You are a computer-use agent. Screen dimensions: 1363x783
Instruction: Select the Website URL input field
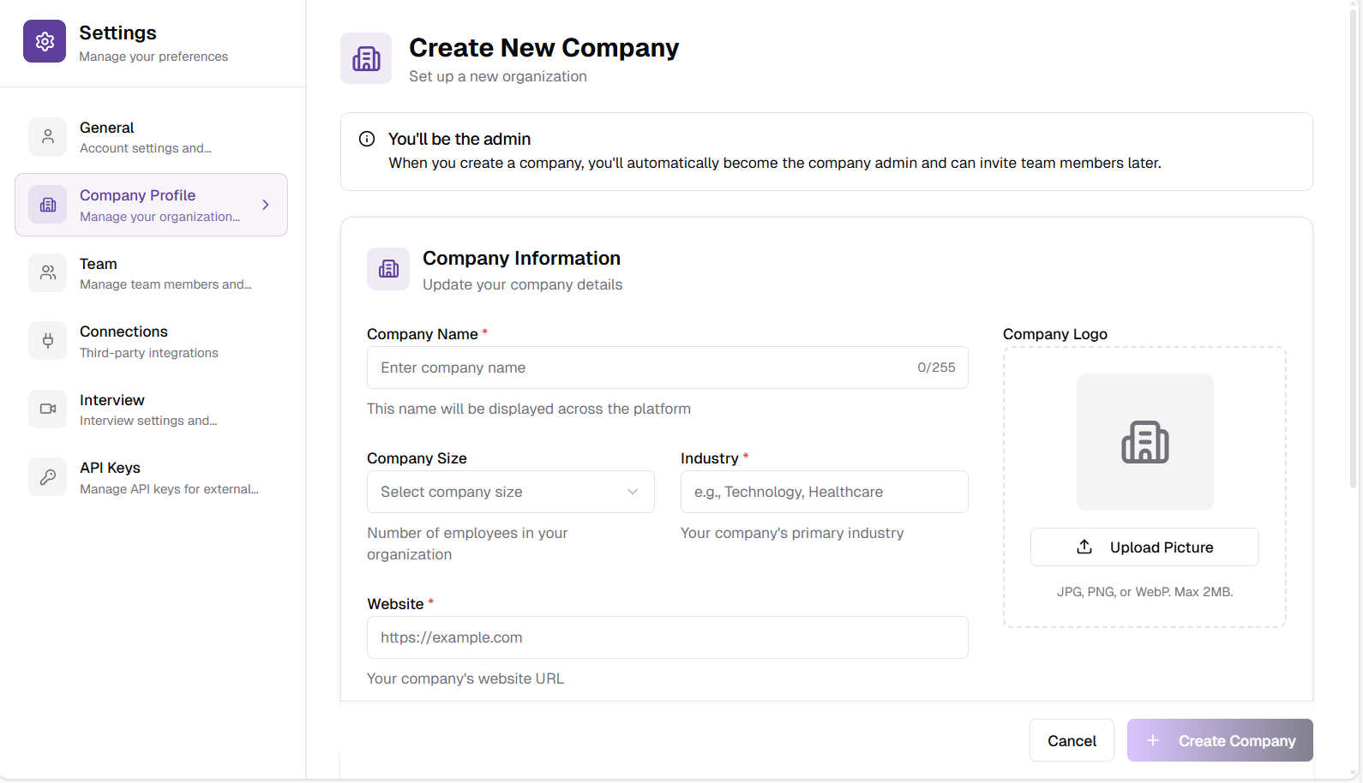(x=667, y=637)
